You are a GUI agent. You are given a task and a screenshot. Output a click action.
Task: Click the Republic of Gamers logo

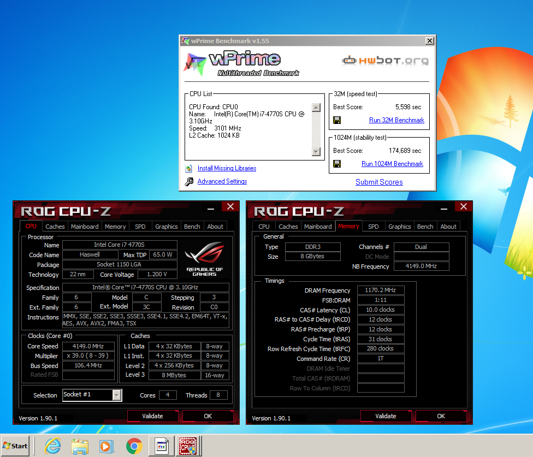click(x=204, y=259)
